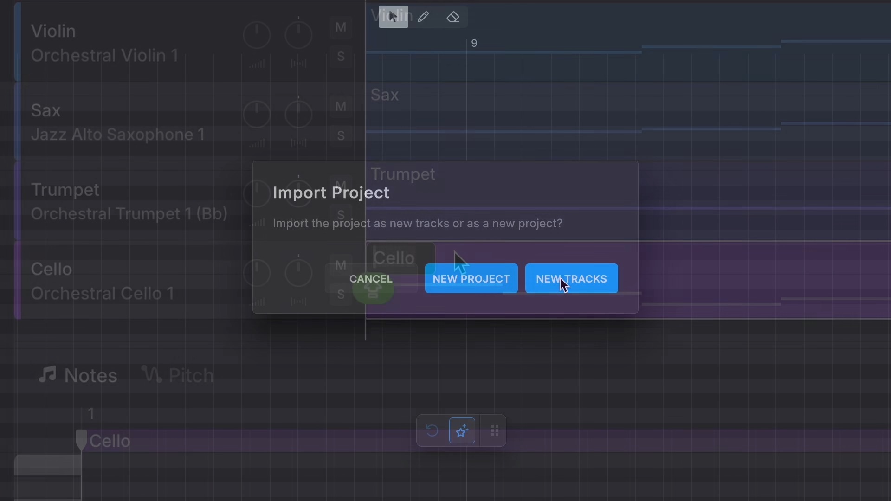Screen dimensions: 891x501
Task: Click Orchestral Trumpet 1 (Bb) instrument label
Action: [x=129, y=214]
